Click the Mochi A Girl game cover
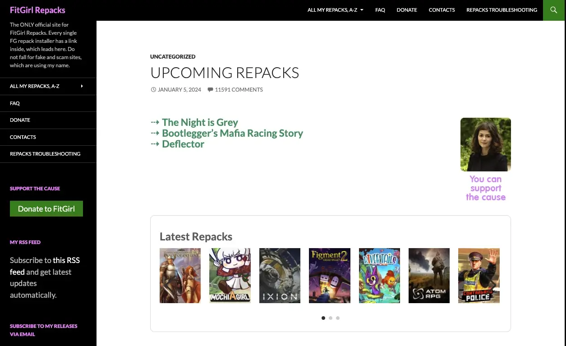Viewport: 566px width, 346px height. point(230,275)
